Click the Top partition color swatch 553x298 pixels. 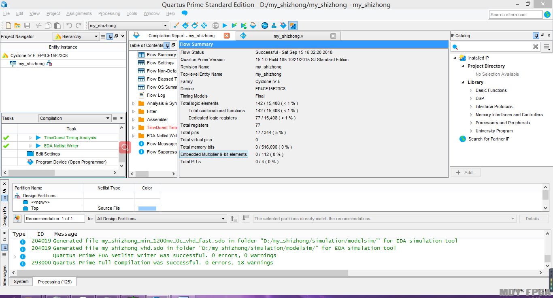pyautogui.click(x=147, y=208)
